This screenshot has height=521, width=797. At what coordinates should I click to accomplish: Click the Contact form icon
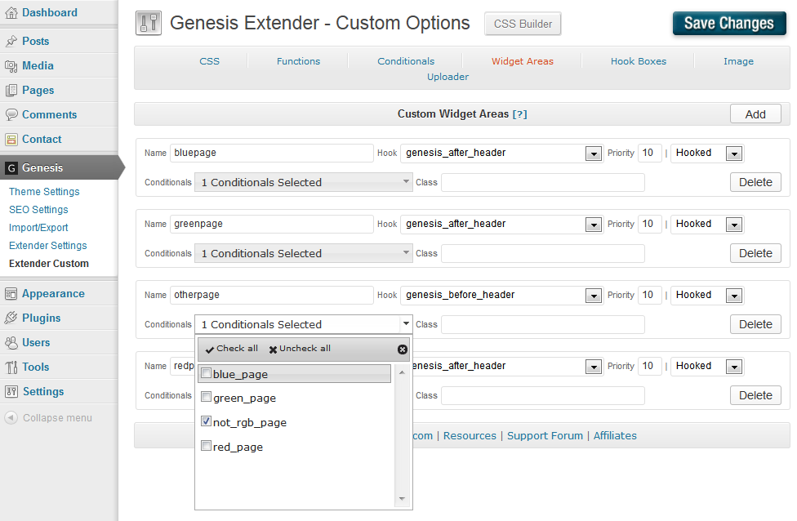coord(11,140)
